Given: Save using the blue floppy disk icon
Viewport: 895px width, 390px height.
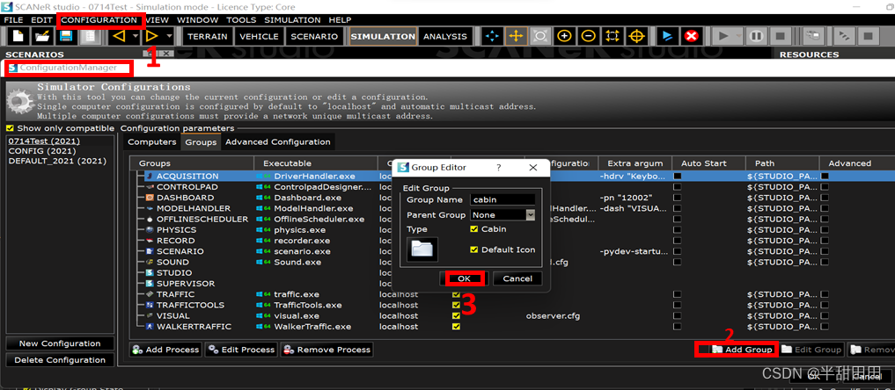Looking at the screenshot, I should tap(66, 36).
